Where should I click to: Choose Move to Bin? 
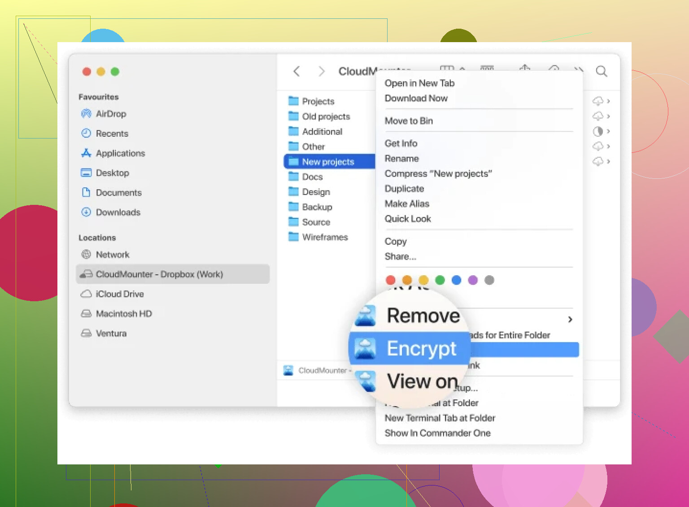[x=409, y=121]
